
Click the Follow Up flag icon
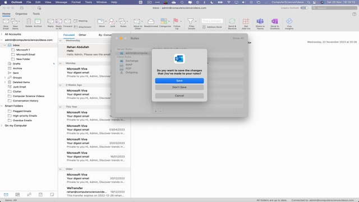(x=176, y=21)
